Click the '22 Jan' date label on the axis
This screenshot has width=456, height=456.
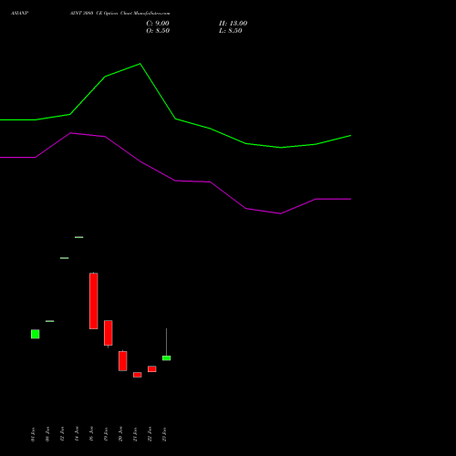tap(150, 434)
